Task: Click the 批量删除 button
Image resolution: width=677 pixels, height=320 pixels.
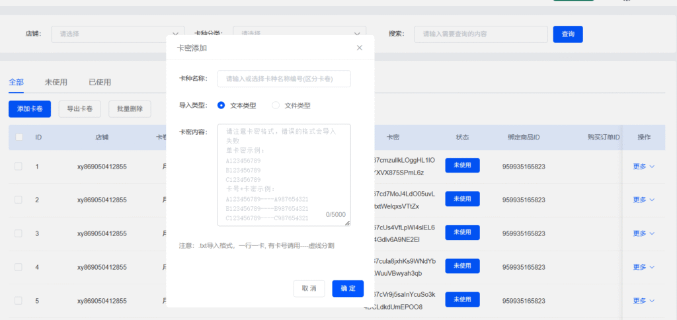Action: (x=130, y=109)
